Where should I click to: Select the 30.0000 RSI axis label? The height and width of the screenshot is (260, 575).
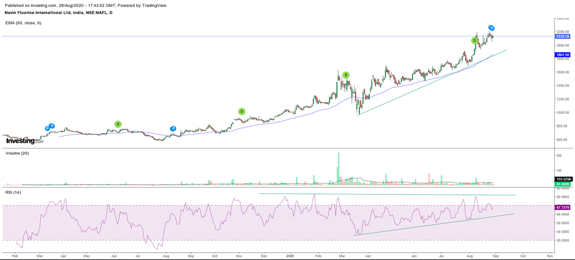pos(563,240)
